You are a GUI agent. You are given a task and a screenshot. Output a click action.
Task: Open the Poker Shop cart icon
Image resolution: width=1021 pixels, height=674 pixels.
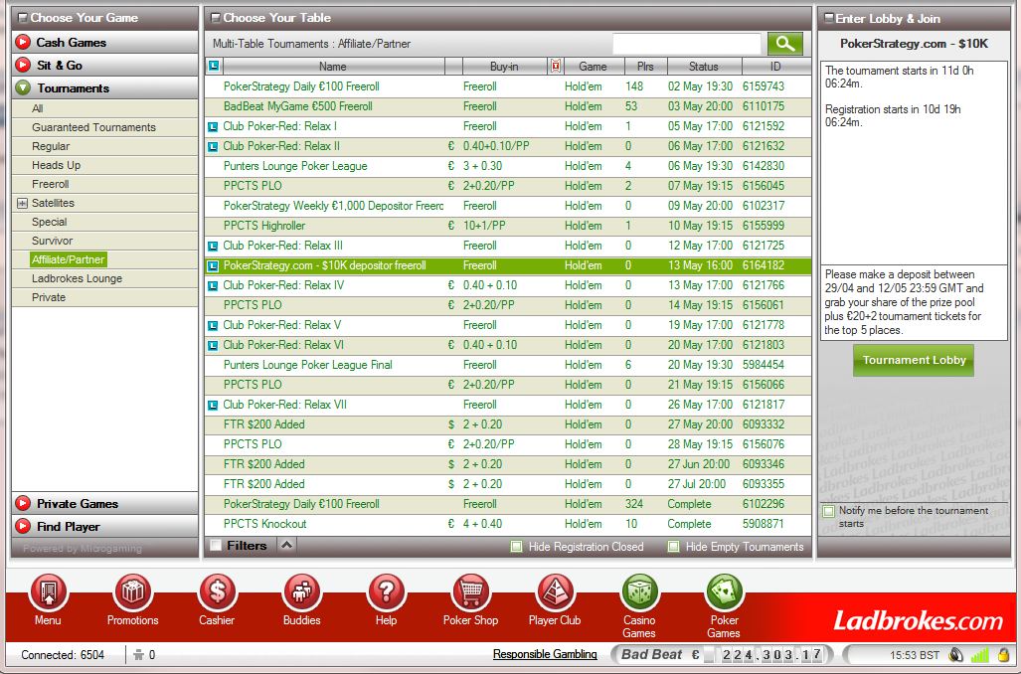pyautogui.click(x=471, y=591)
